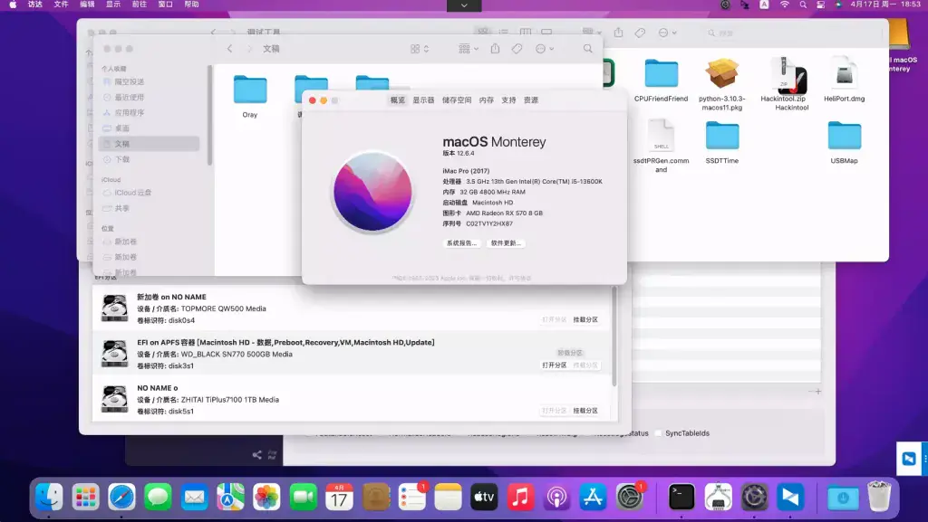Switch to the 储存空间 tab

tap(457, 100)
